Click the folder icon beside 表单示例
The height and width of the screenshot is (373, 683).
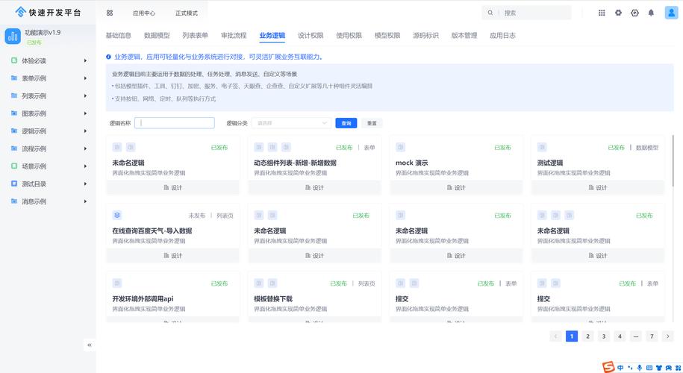(x=14, y=78)
